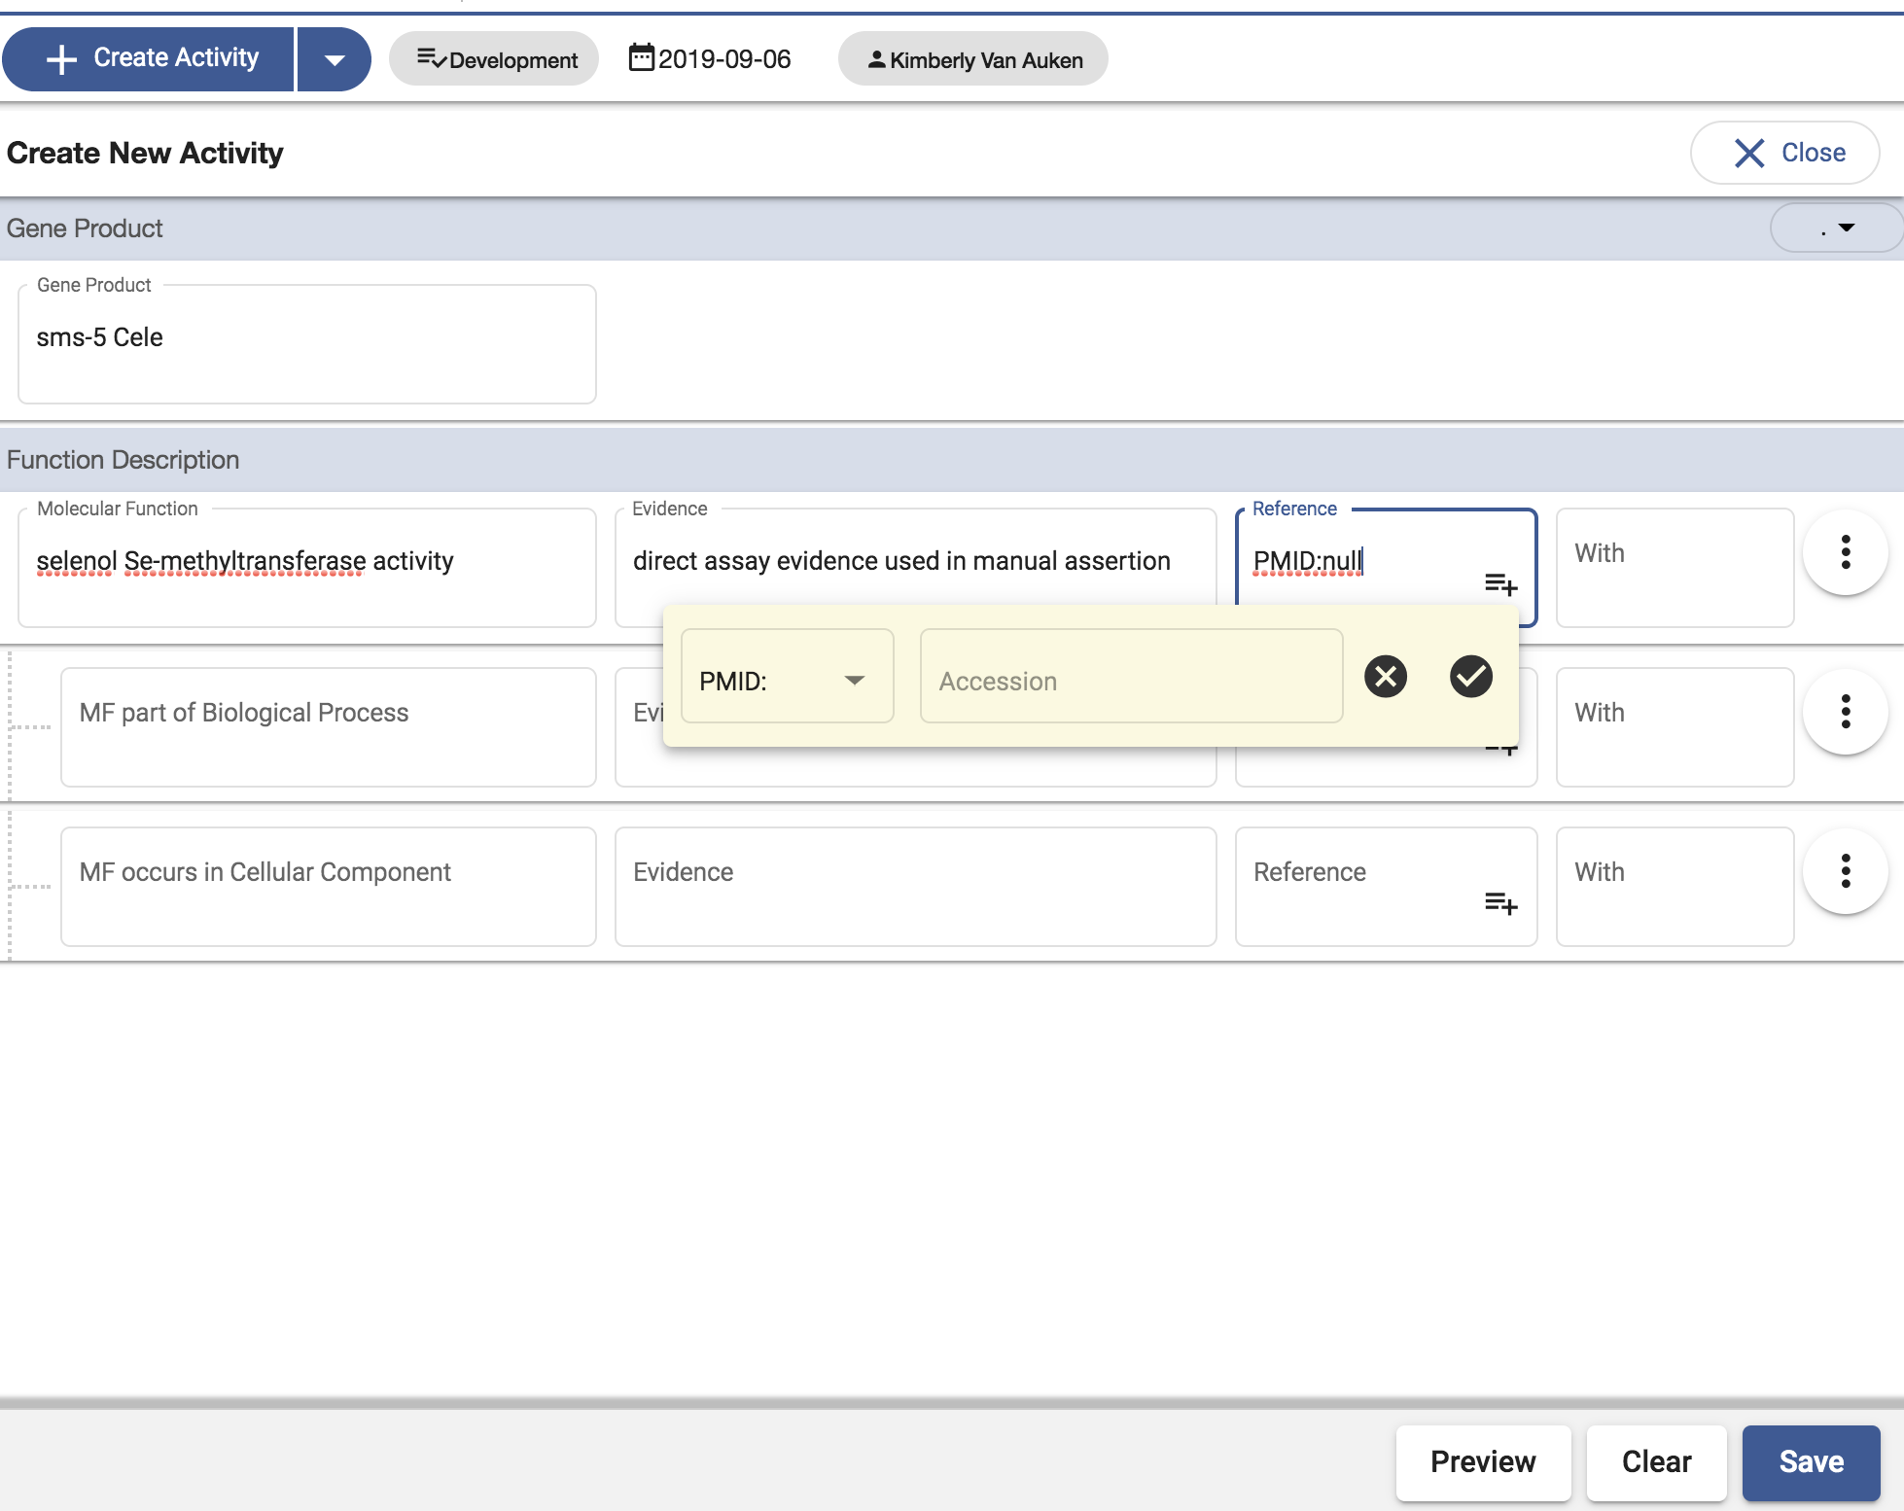Open the row options kebab menu for Molecular Function
The image size is (1904, 1511).
[1845, 553]
